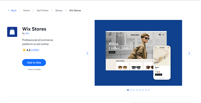Open the Stores breadcrumb
This screenshot has height=103, width=201.
[59, 11]
